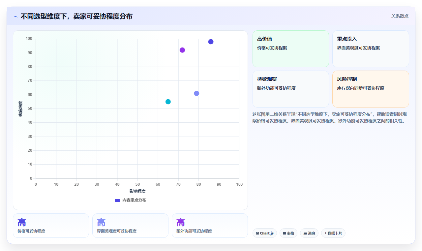The width and height of the screenshot is (422, 251).
Task: Click the lightning icon beside the title
Action: (x=15, y=16)
